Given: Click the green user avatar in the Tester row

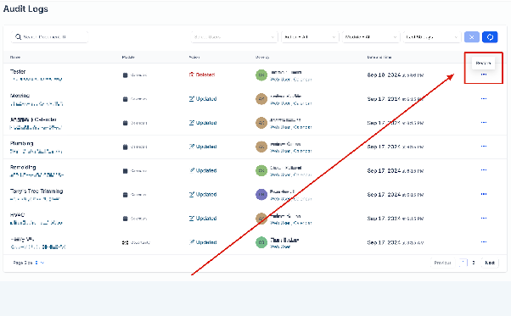Looking at the screenshot, I should (x=261, y=75).
